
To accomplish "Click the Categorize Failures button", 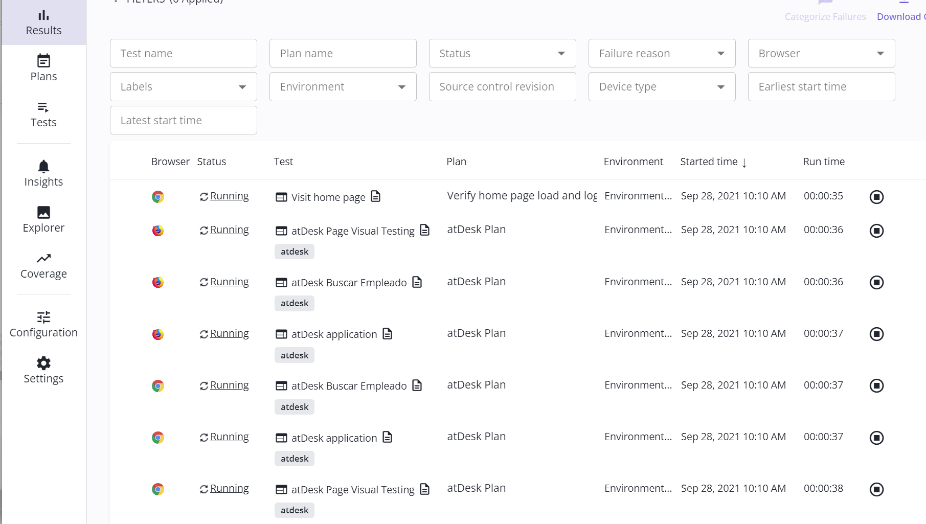I will (825, 16).
